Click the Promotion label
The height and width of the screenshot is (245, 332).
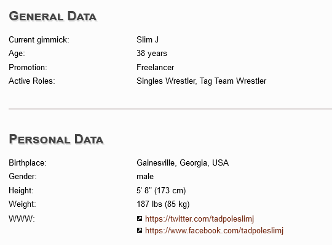pos(28,67)
